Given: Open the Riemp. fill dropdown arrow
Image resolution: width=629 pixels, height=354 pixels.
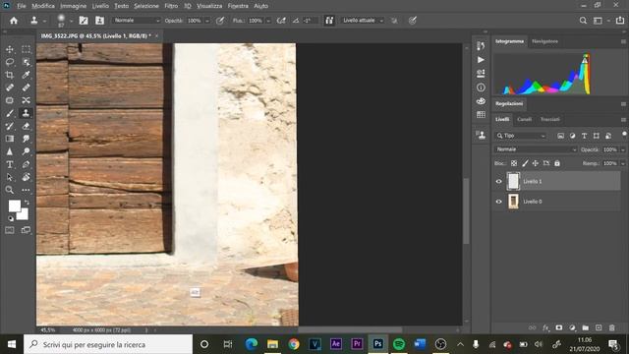Looking at the screenshot, I should point(623,164).
